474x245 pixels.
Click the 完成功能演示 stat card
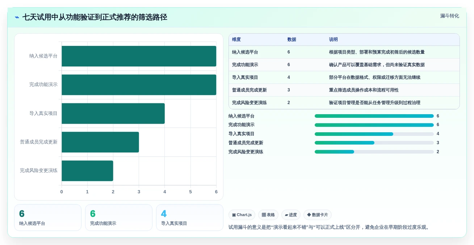click(x=119, y=218)
